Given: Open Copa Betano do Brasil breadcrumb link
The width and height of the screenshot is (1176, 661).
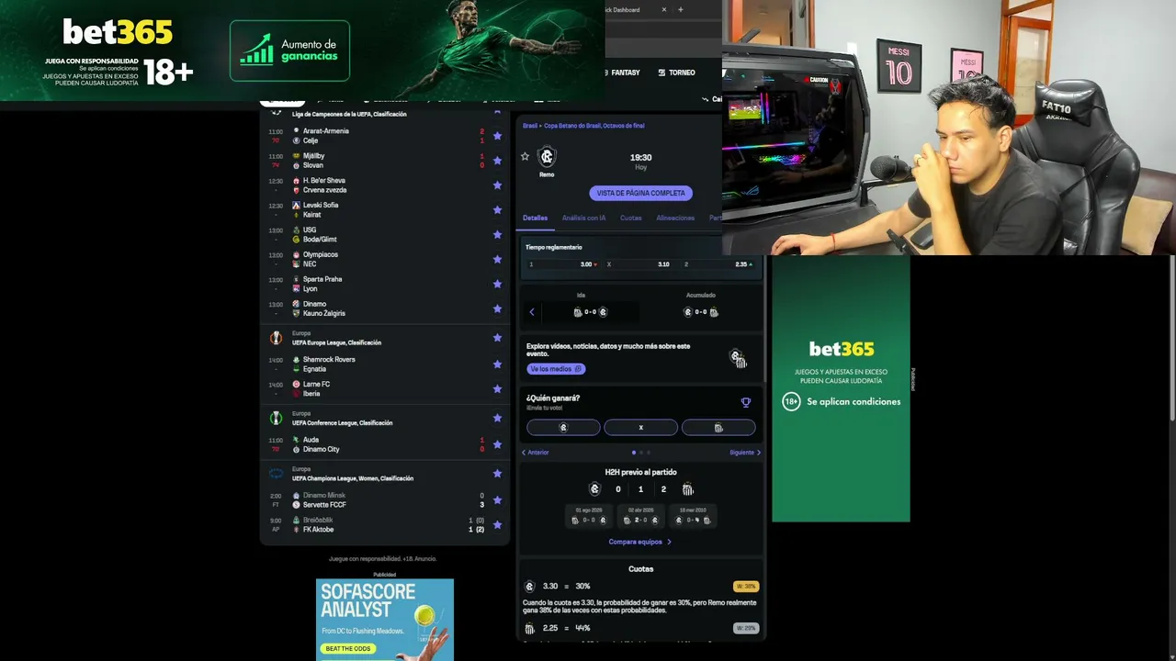Looking at the screenshot, I should point(594,126).
